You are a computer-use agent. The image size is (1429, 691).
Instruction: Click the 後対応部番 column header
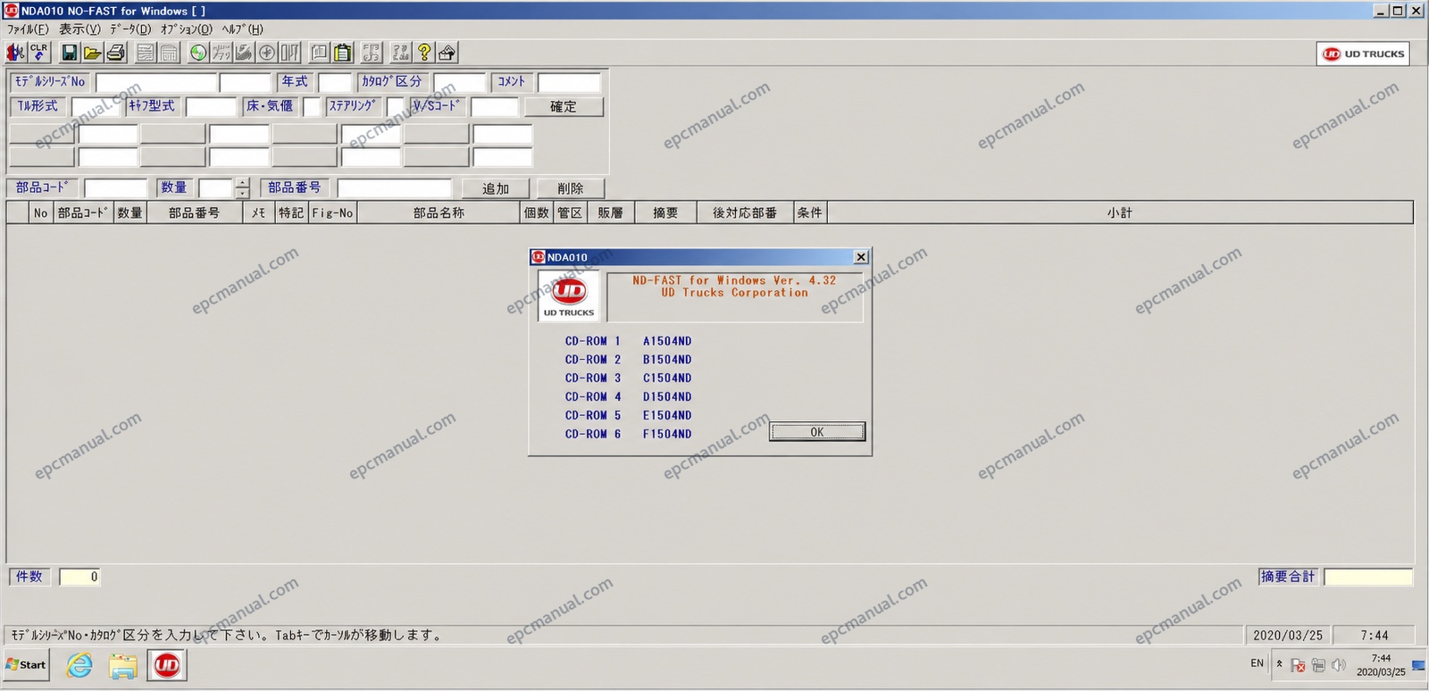tap(745, 212)
